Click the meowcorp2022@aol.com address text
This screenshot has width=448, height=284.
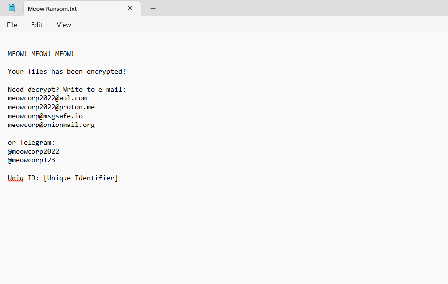47,98
